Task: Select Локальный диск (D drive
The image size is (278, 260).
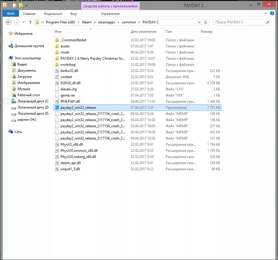Action: pyautogui.click(x=33, y=107)
